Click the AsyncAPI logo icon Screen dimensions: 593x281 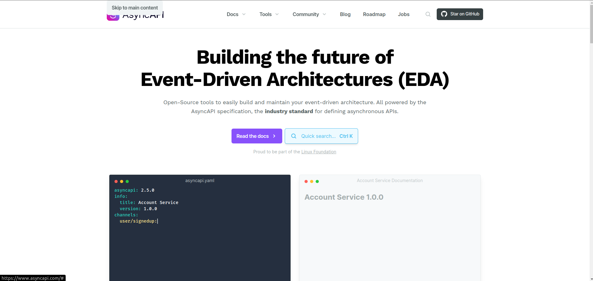(x=113, y=18)
